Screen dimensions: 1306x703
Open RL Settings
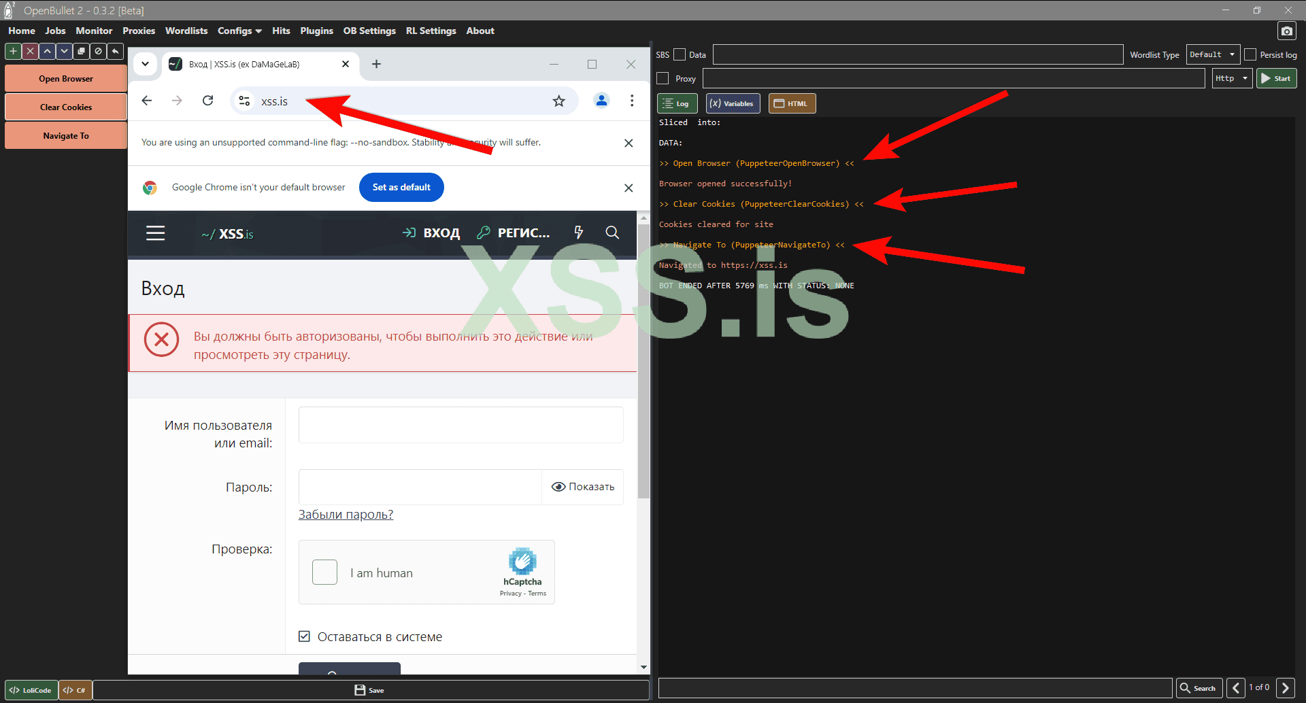[x=431, y=31]
